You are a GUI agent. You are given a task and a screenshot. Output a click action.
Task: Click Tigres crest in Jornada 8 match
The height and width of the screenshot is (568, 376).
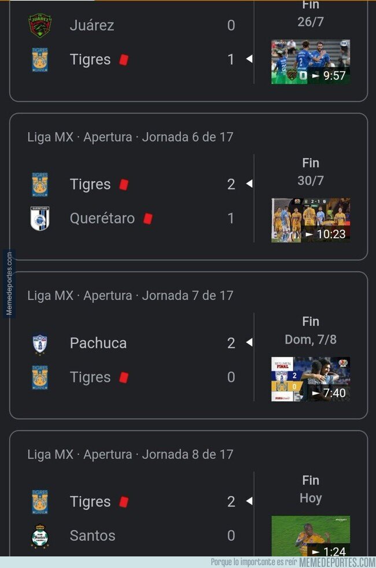[x=40, y=502]
